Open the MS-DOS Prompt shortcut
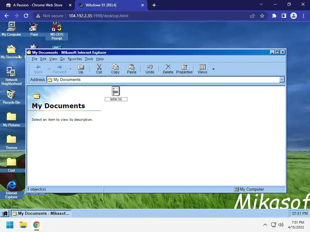The width and height of the screenshot is (310, 232). (x=57, y=31)
